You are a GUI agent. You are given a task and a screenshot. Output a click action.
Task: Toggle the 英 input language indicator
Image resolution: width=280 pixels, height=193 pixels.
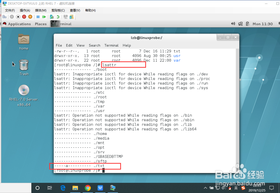click(236, 188)
